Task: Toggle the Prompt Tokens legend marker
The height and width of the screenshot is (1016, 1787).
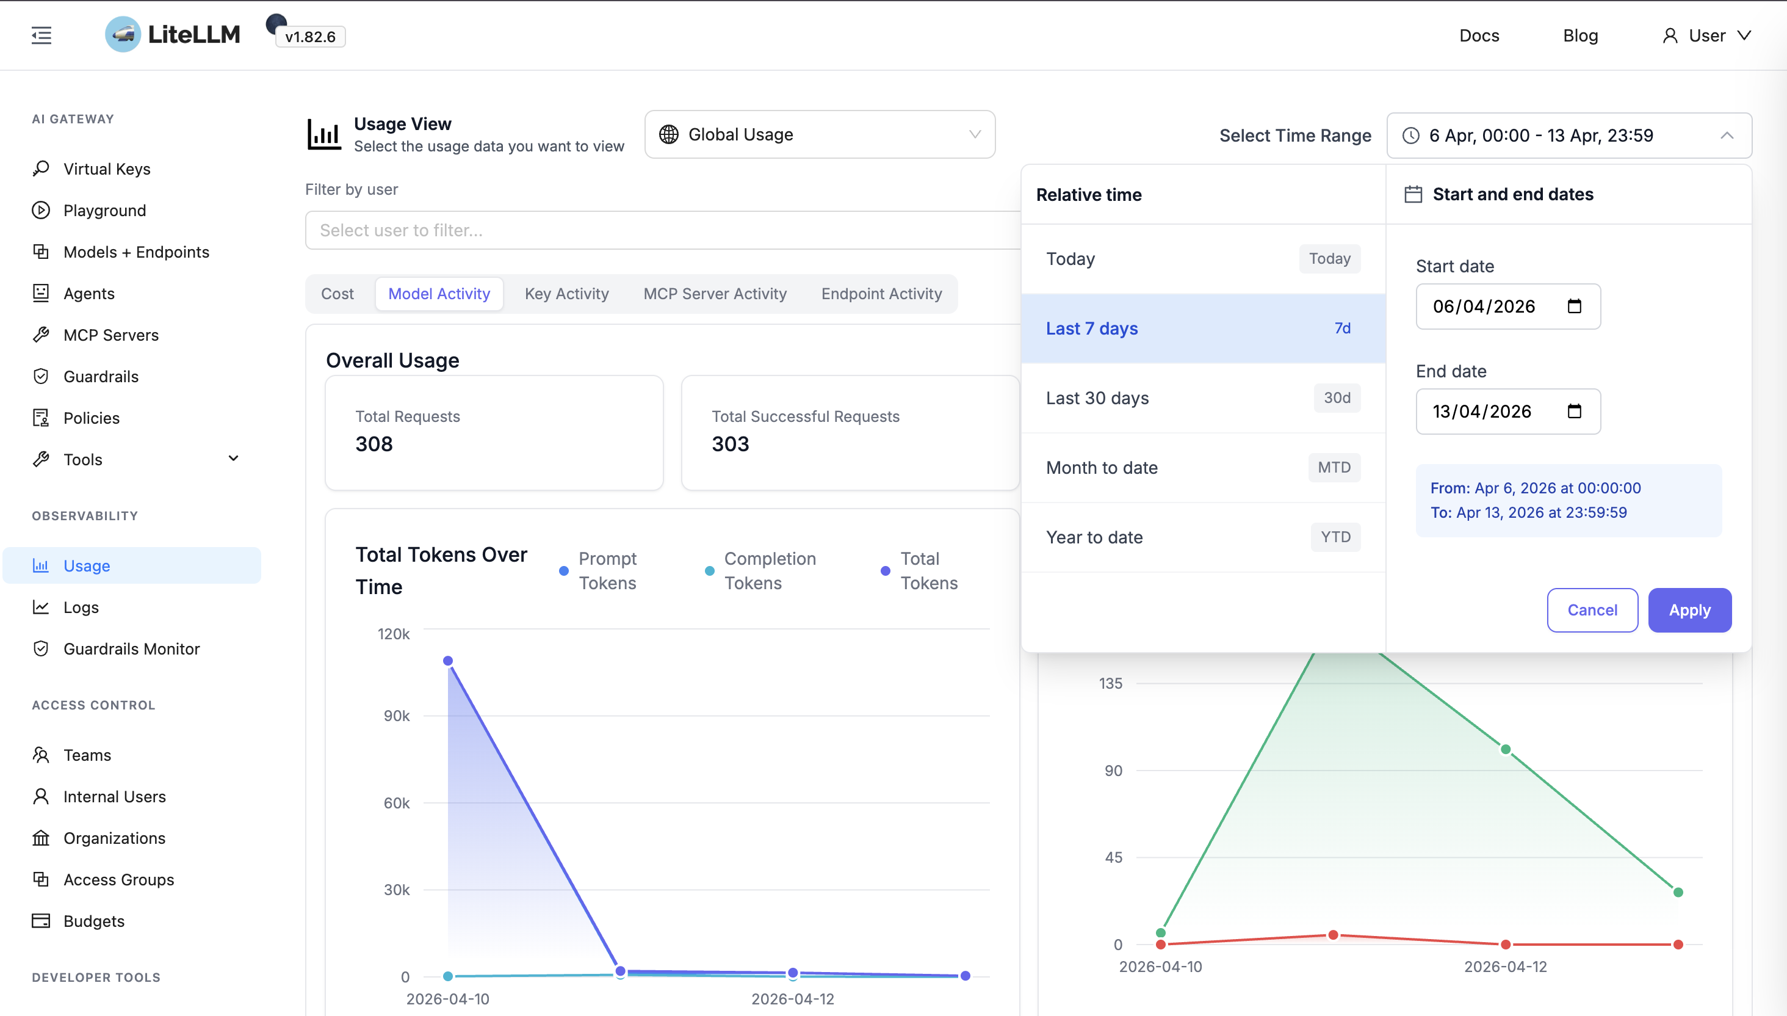Action: click(563, 571)
